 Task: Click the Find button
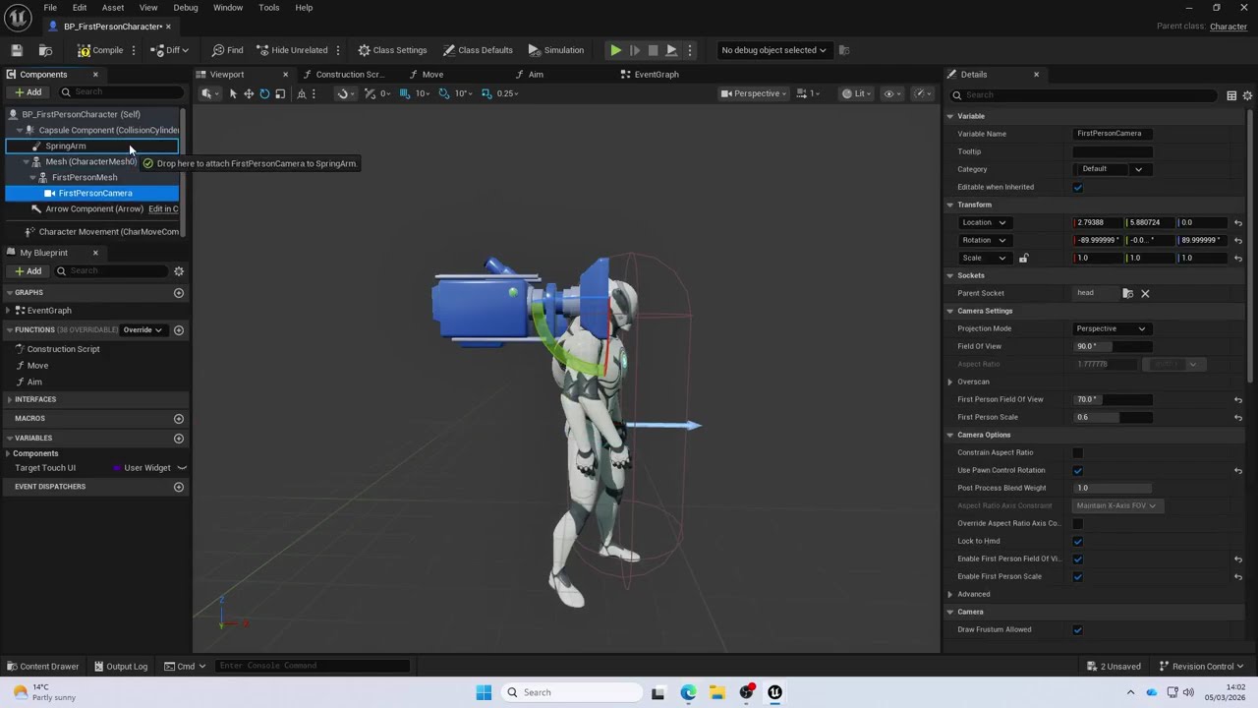(x=227, y=50)
